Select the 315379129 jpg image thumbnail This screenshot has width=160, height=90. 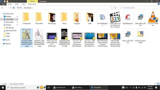(26, 38)
